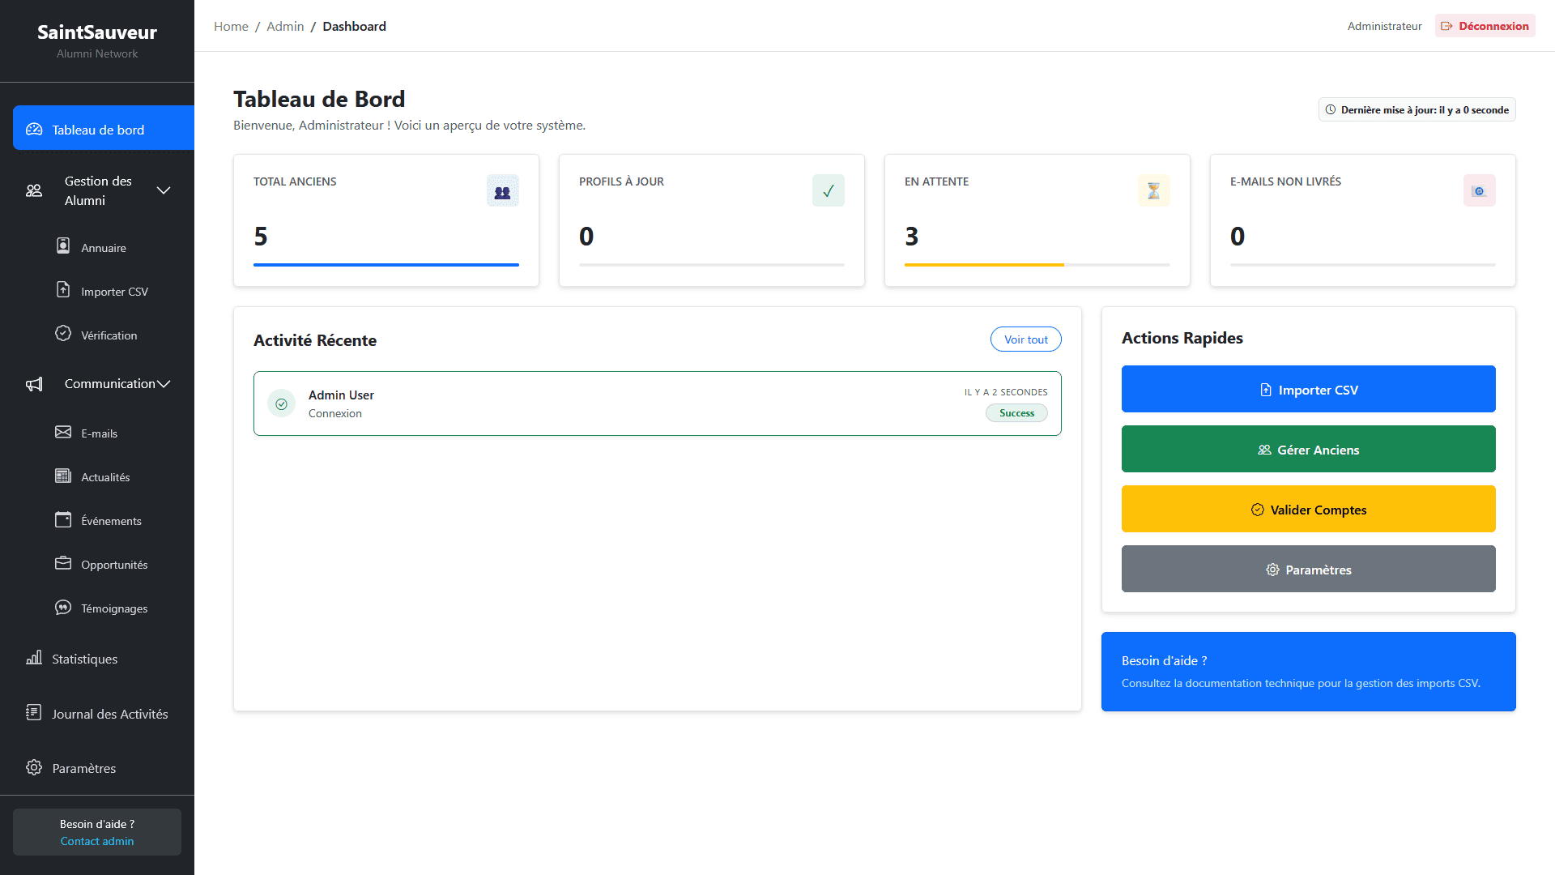Click the E-mails non livrés envelope icon

pos(1479,191)
